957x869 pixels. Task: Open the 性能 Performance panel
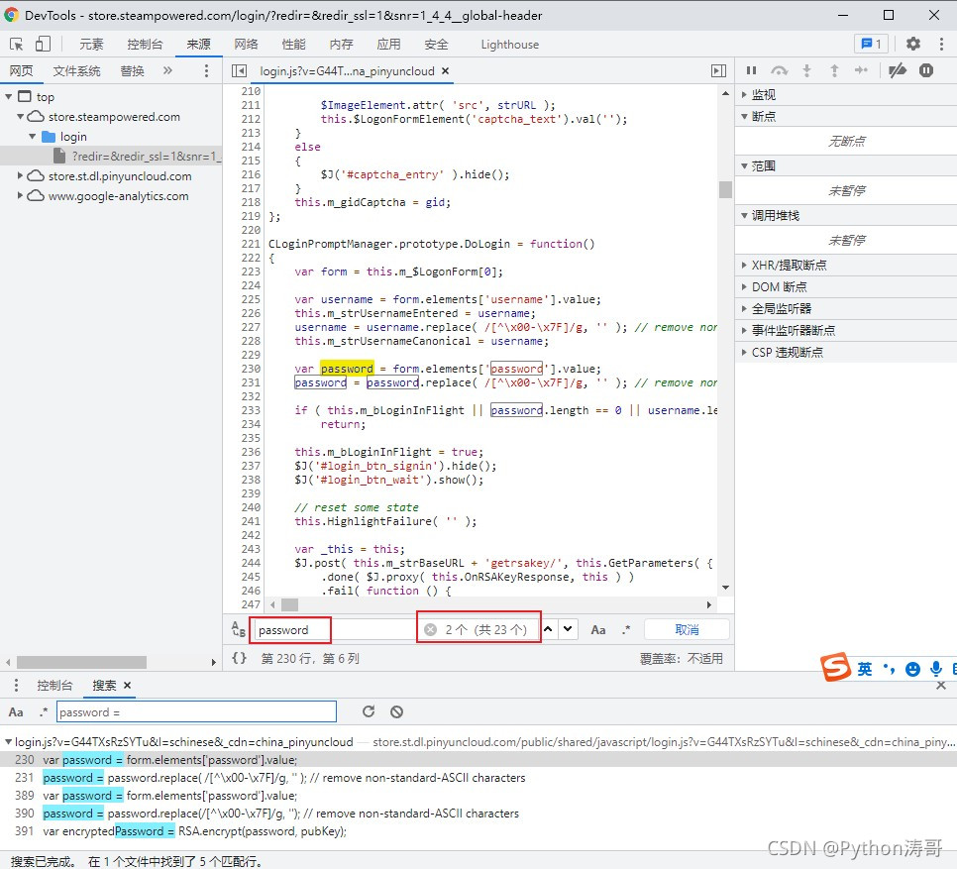[x=293, y=44]
